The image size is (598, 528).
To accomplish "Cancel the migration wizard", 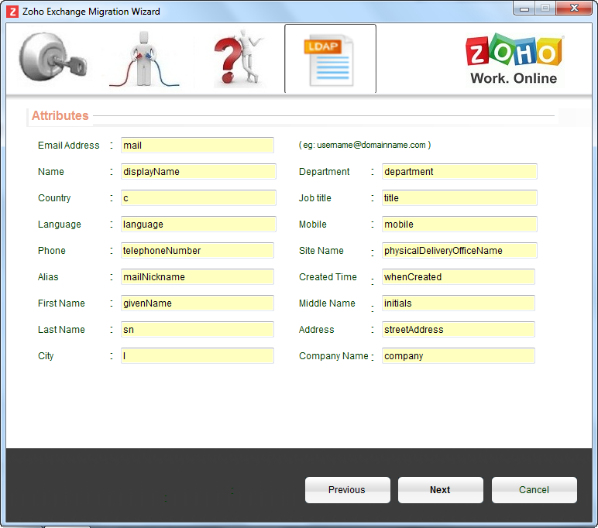I will click(x=534, y=490).
